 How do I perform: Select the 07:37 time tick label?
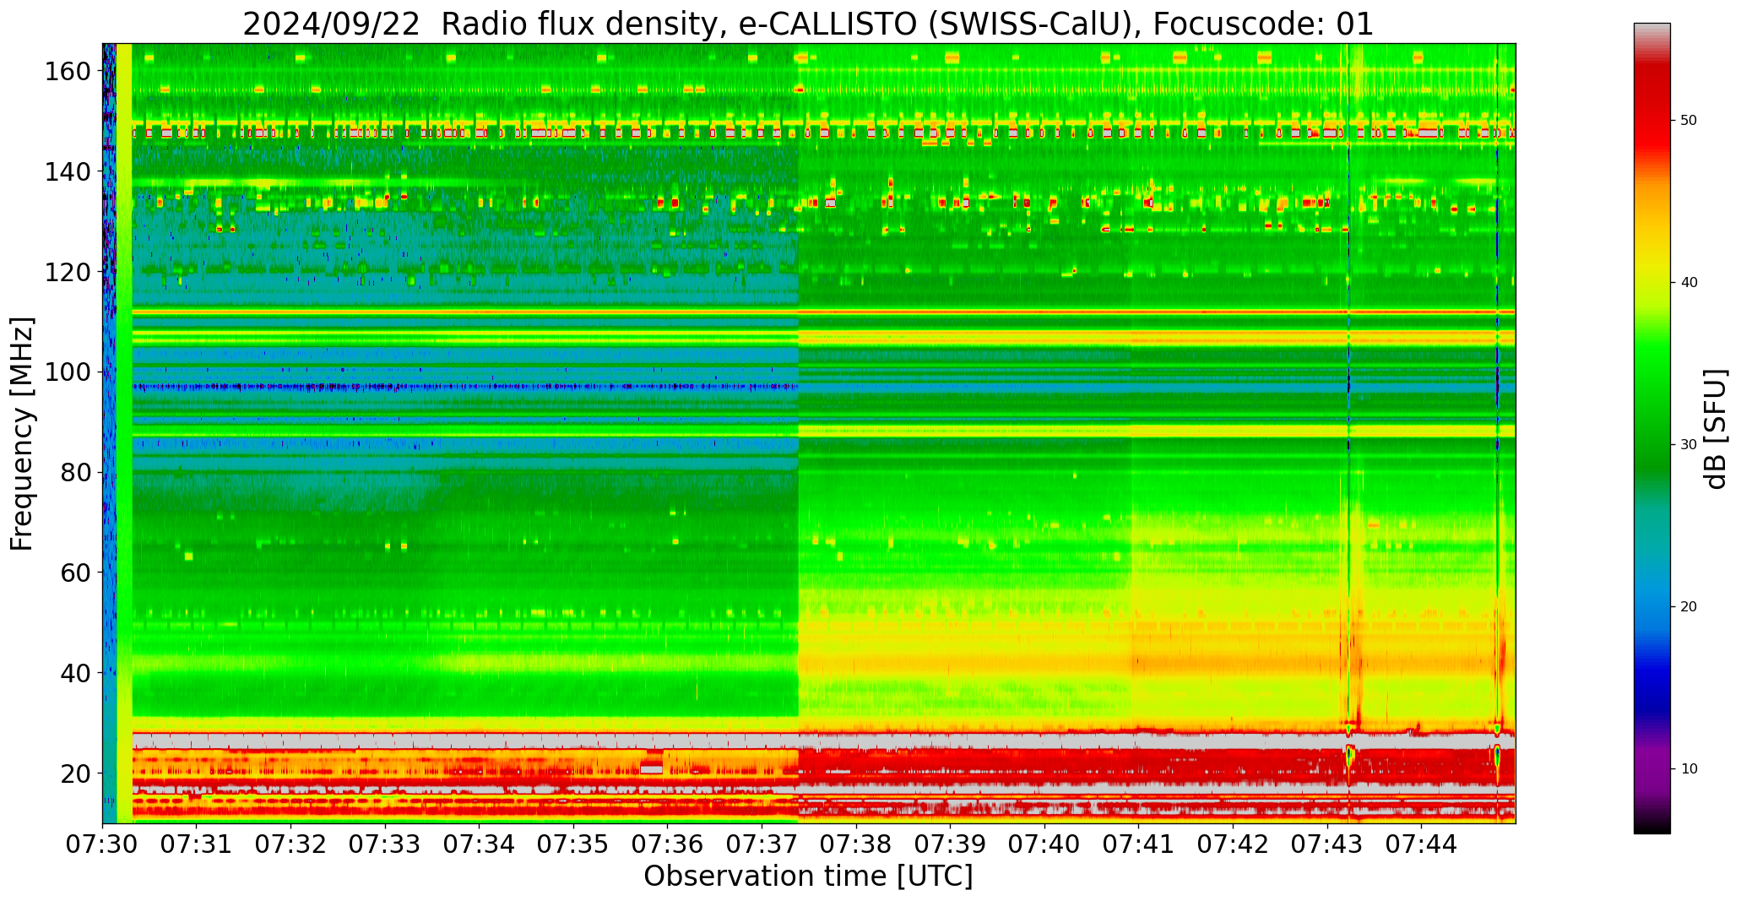click(762, 844)
